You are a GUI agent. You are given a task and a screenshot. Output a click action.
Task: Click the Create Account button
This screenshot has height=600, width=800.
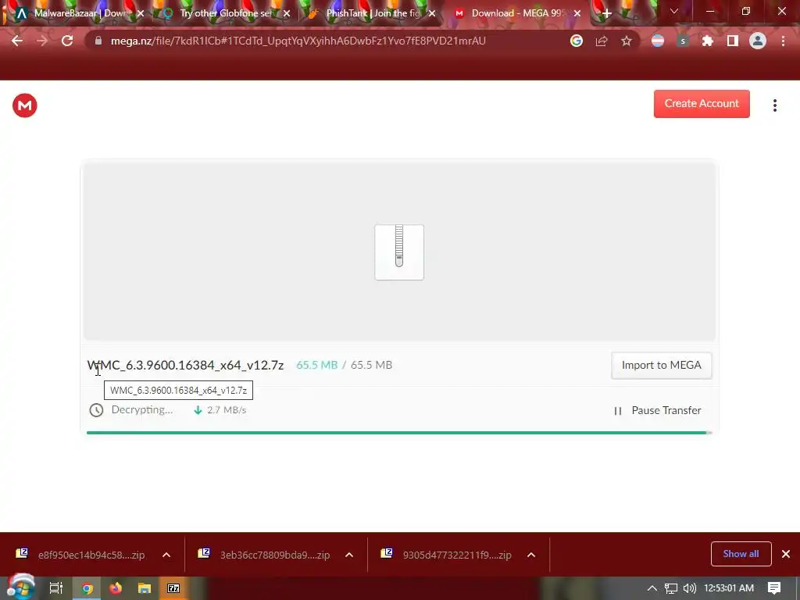click(702, 104)
